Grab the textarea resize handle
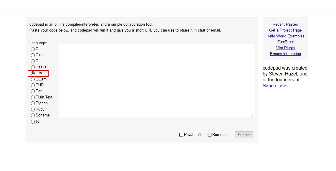This screenshot has height=171, width=336. click(252, 116)
